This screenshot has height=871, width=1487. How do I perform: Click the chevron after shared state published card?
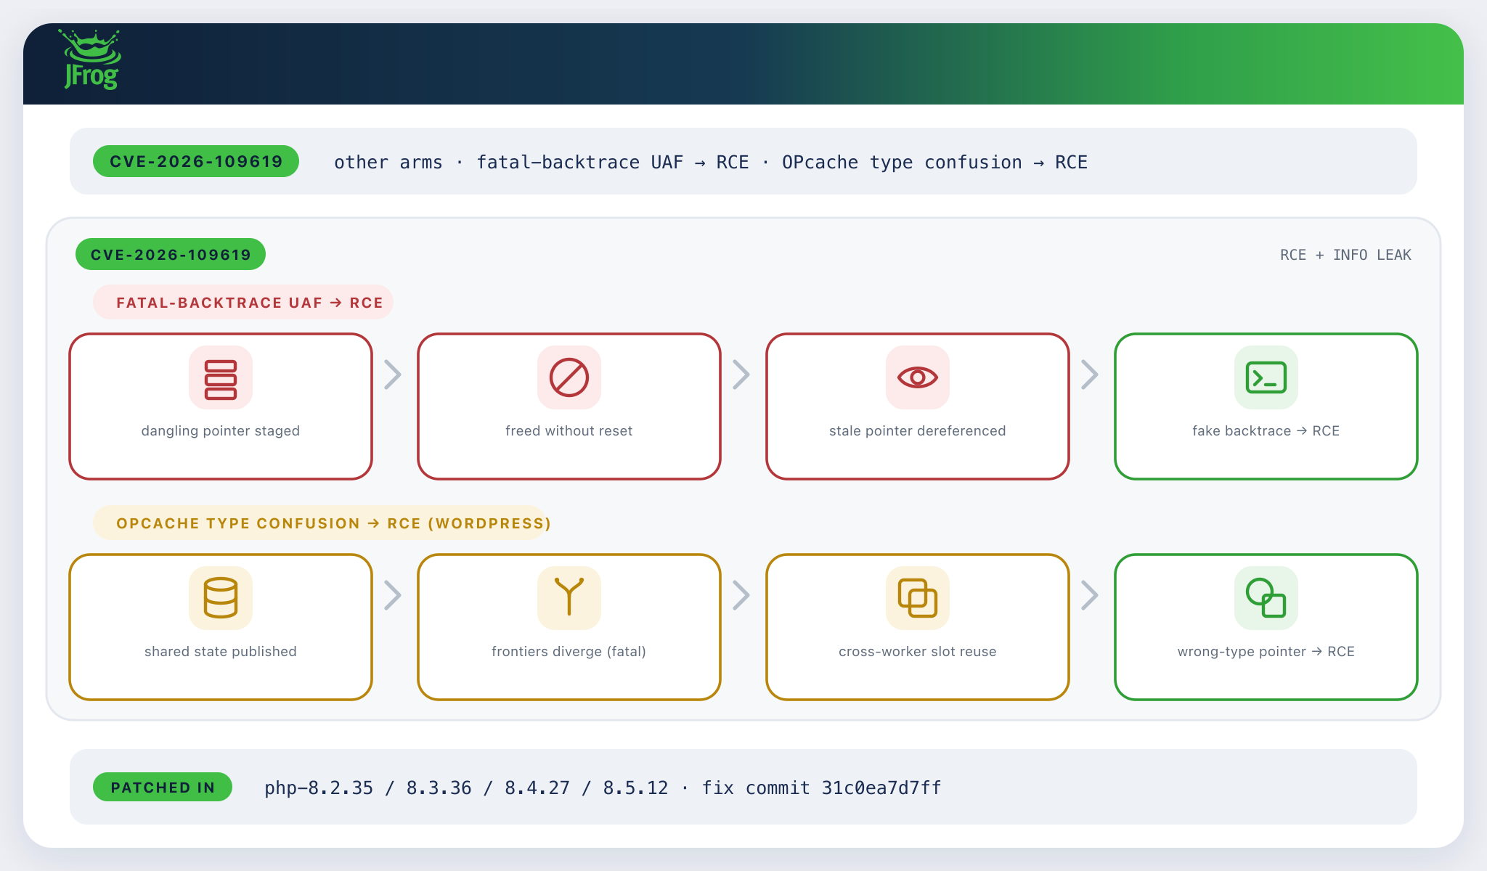[393, 595]
